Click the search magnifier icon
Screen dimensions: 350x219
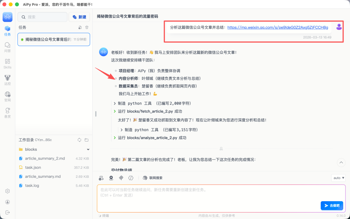(23, 17)
